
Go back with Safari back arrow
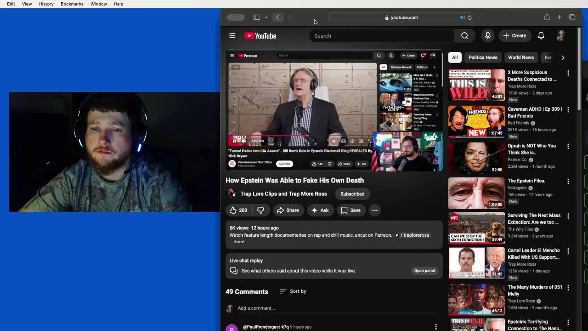coord(277,17)
